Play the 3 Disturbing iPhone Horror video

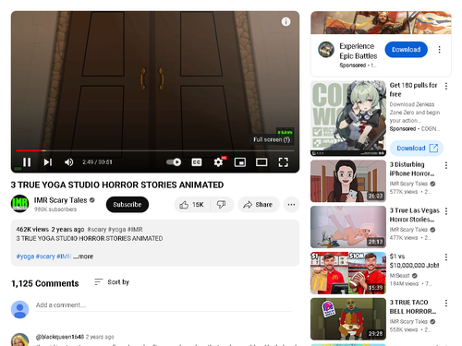click(x=348, y=181)
